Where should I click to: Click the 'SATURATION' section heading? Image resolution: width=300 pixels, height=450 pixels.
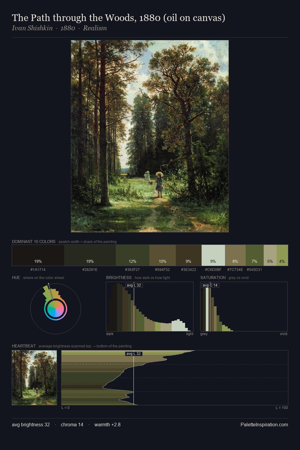(x=213, y=277)
